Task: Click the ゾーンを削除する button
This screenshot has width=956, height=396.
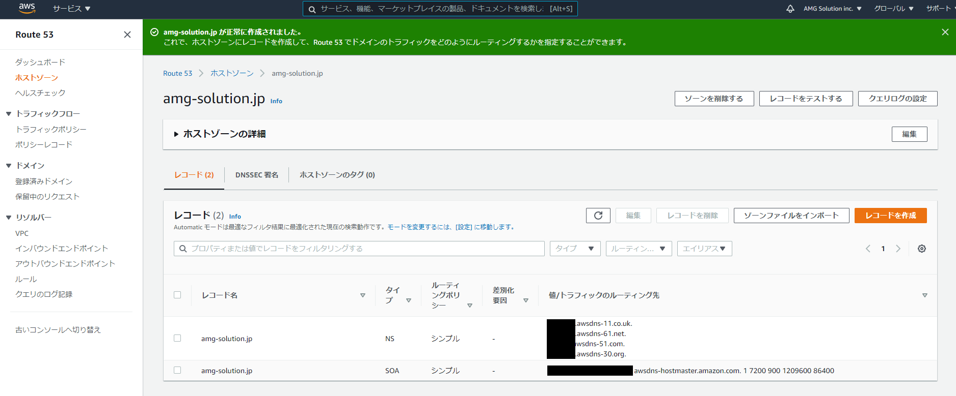Action: coord(714,99)
